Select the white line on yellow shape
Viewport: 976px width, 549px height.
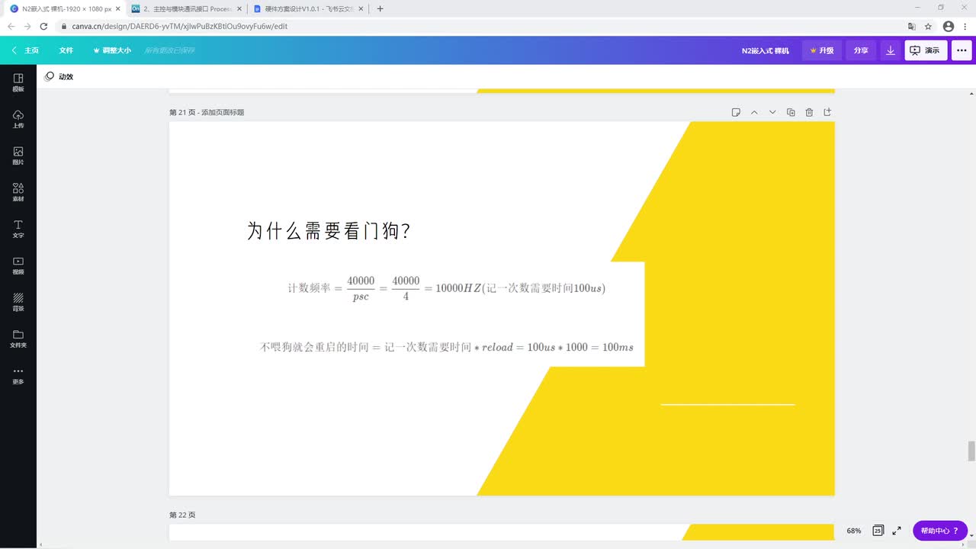[727, 404]
